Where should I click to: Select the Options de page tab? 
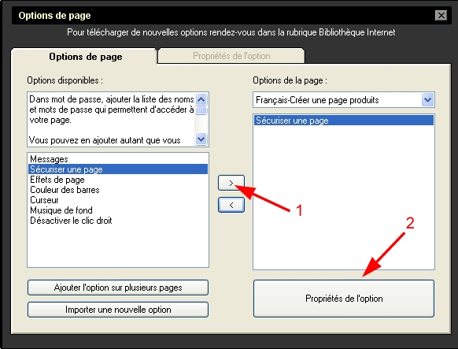tap(85, 57)
